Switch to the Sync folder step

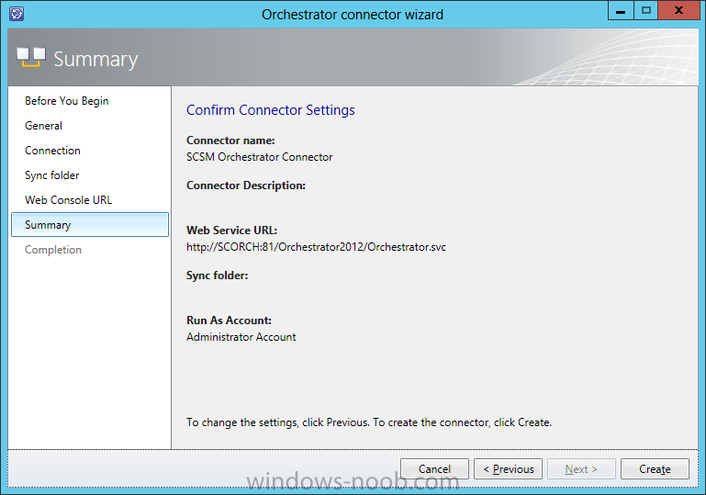pos(52,175)
